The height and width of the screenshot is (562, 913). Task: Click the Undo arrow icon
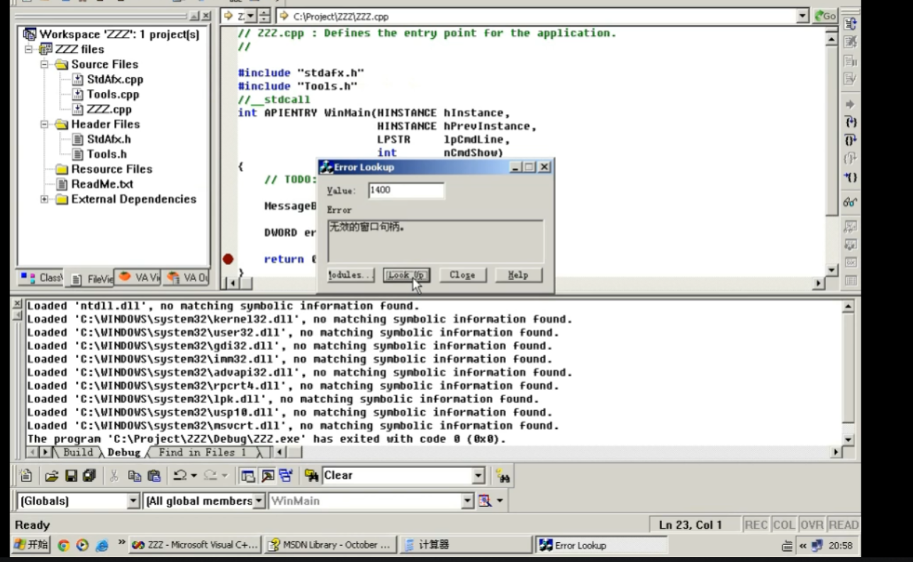tap(180, 476)
